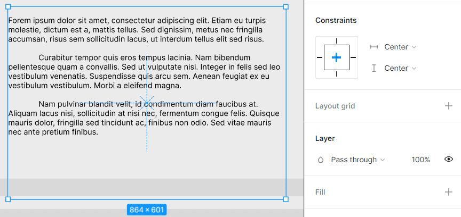Click top-left selection resize handle

click(x=8, y=7)
